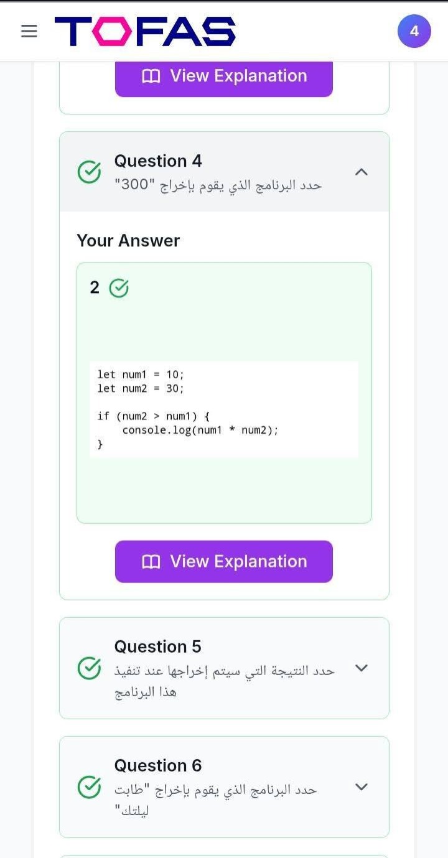Collapse Question 4 using its chevron
This screenshot has height=858, width=448.
pos(362,172)
